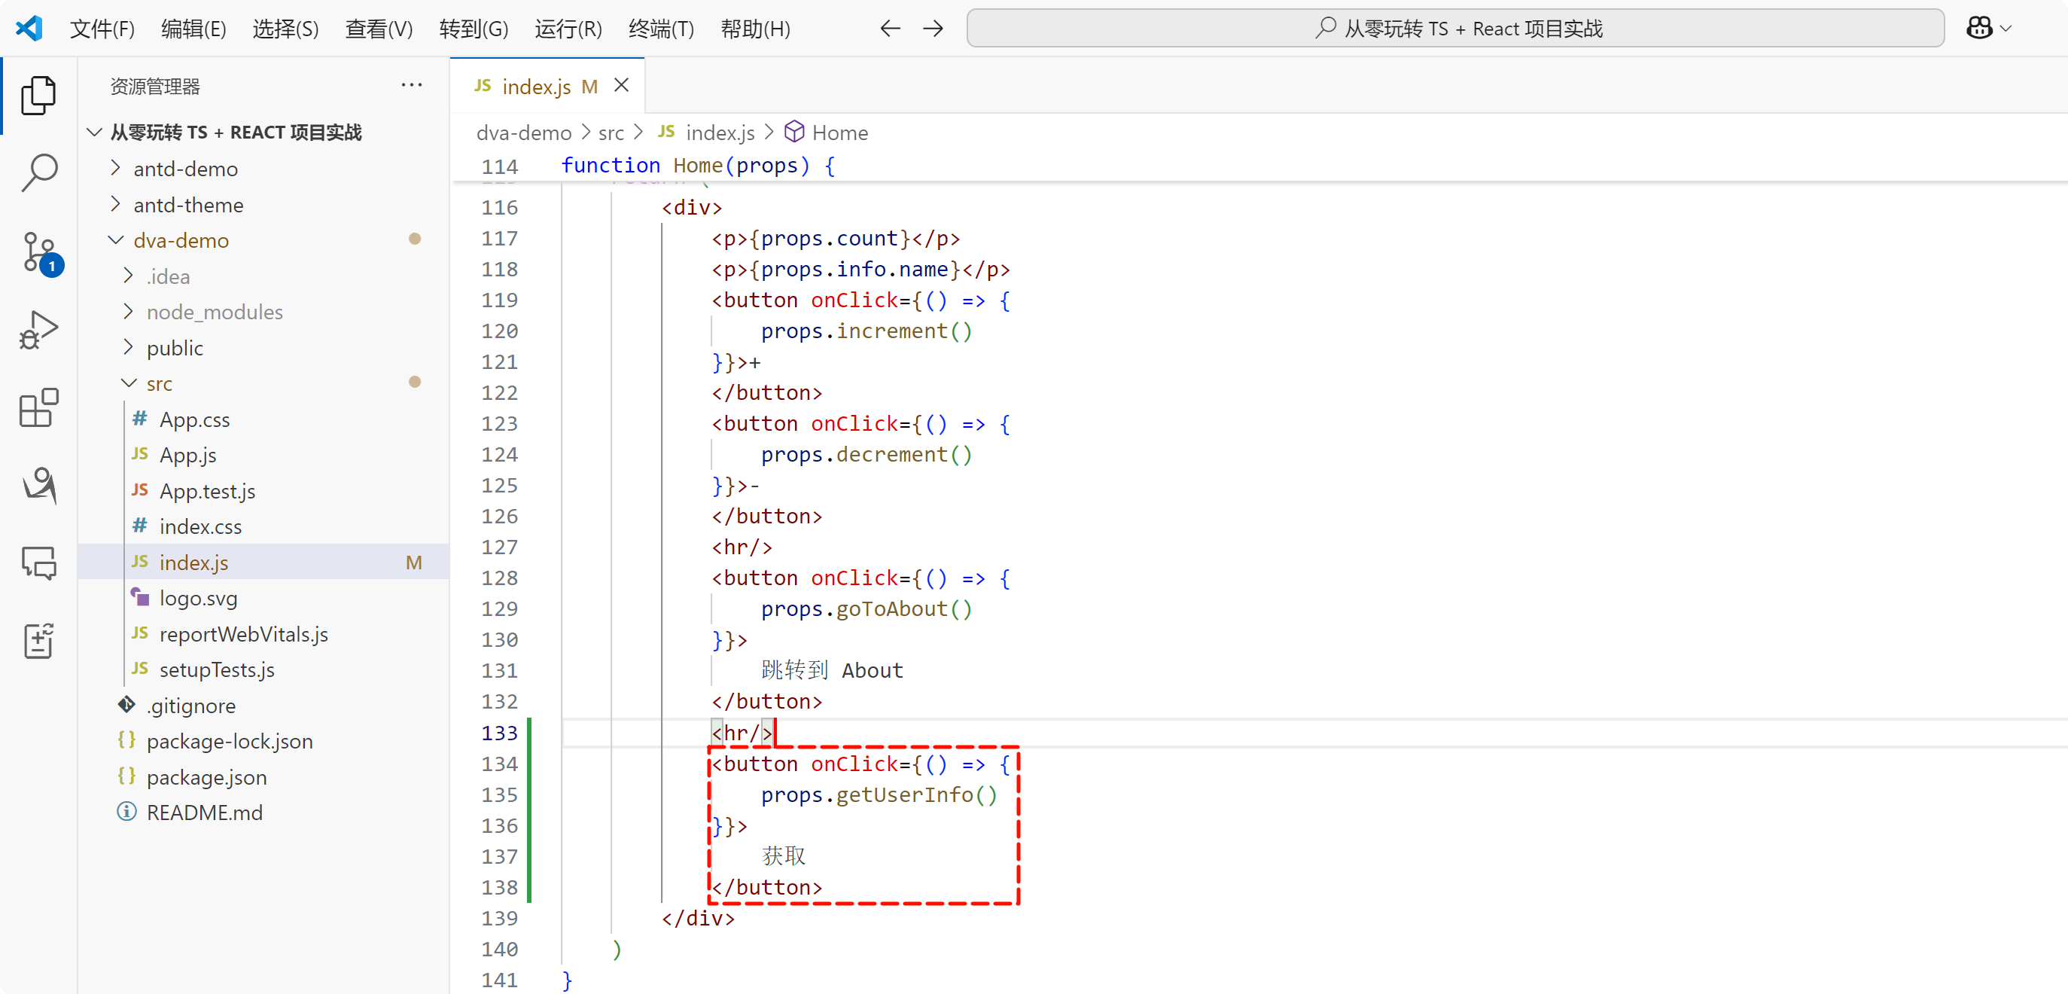Viewport: 2068px width, 994px height.
Task: Open the Explorer files icon
Action: point(38,96)
